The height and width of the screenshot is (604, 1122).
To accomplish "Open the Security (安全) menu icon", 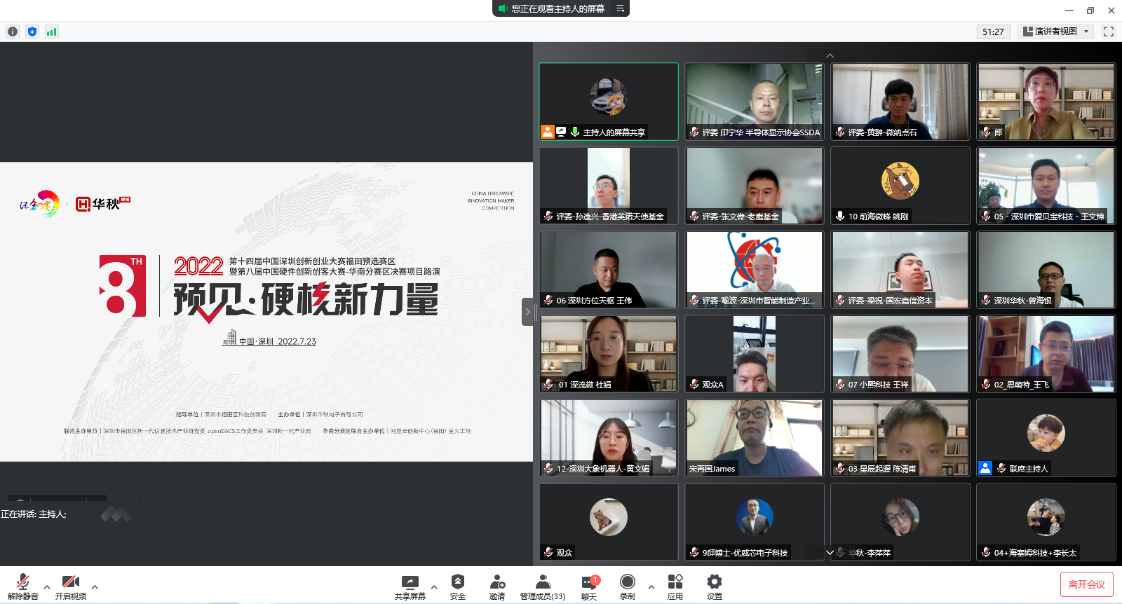I will point(458,586).
